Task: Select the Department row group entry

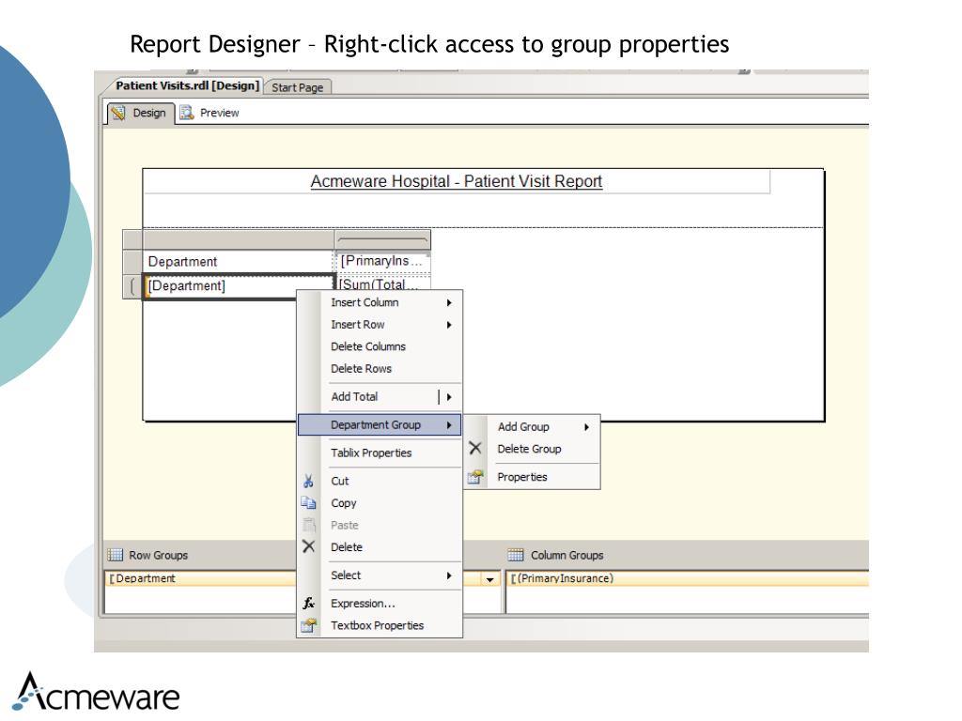Action: pyautogui.click(x=203, y=578)
